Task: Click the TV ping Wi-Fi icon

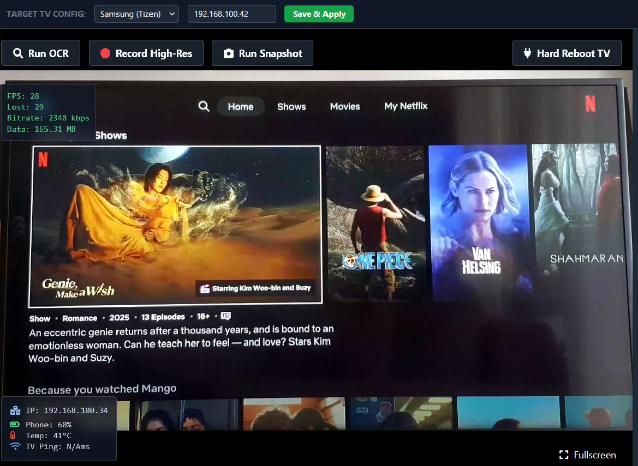Action: pos(15,446)
